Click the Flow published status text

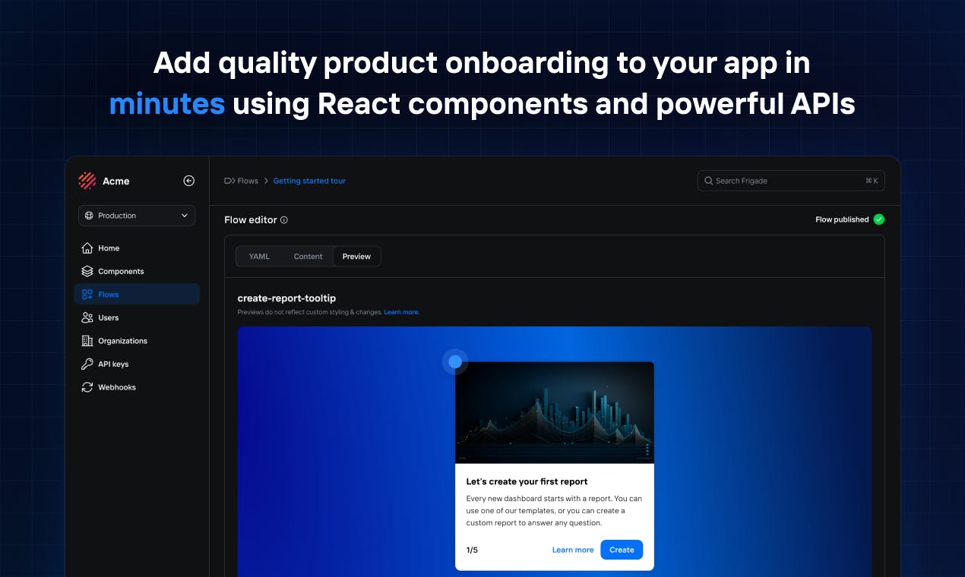(x=842, y=219)
